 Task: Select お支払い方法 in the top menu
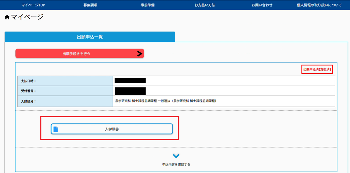pos(205,5)
